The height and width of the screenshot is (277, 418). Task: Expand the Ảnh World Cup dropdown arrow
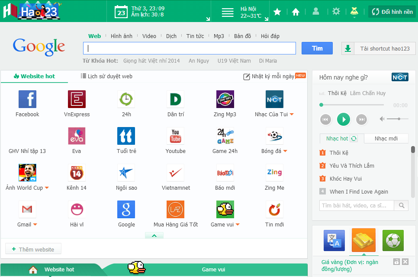(47, 188)
